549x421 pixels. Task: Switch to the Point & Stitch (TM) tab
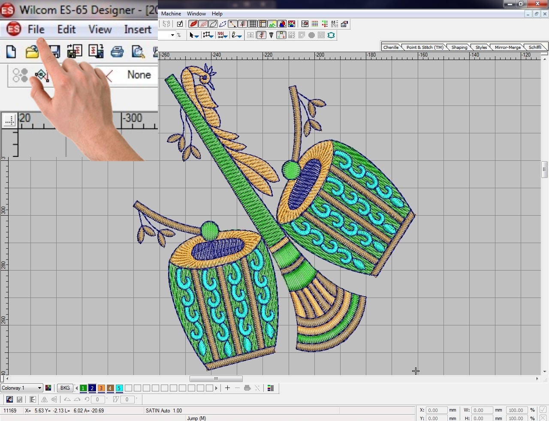tap(424, 47)
